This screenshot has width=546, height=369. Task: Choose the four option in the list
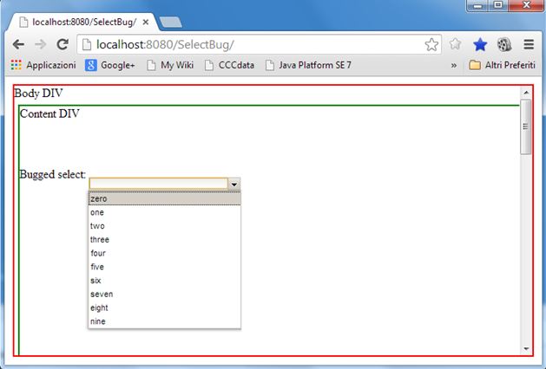point(164,253)
